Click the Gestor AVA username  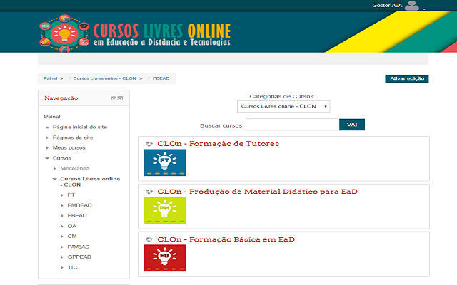387,5
